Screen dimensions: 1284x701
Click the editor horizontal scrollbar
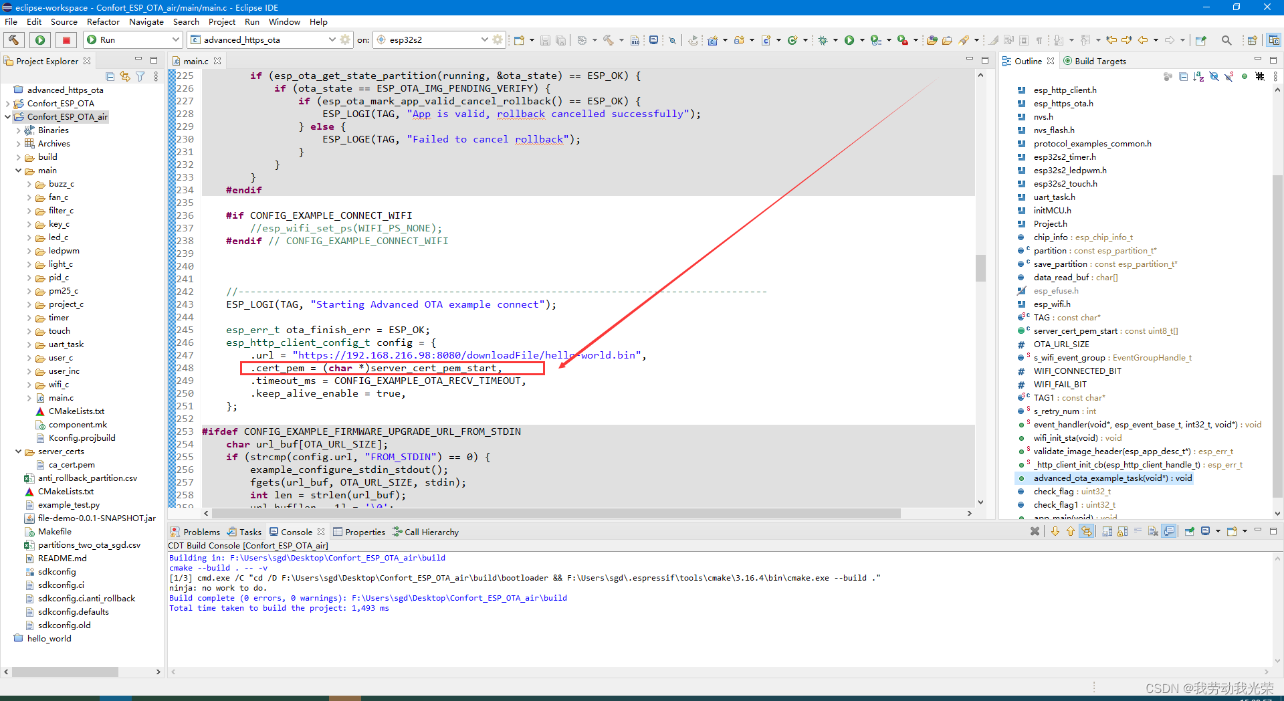click(556, 514)
